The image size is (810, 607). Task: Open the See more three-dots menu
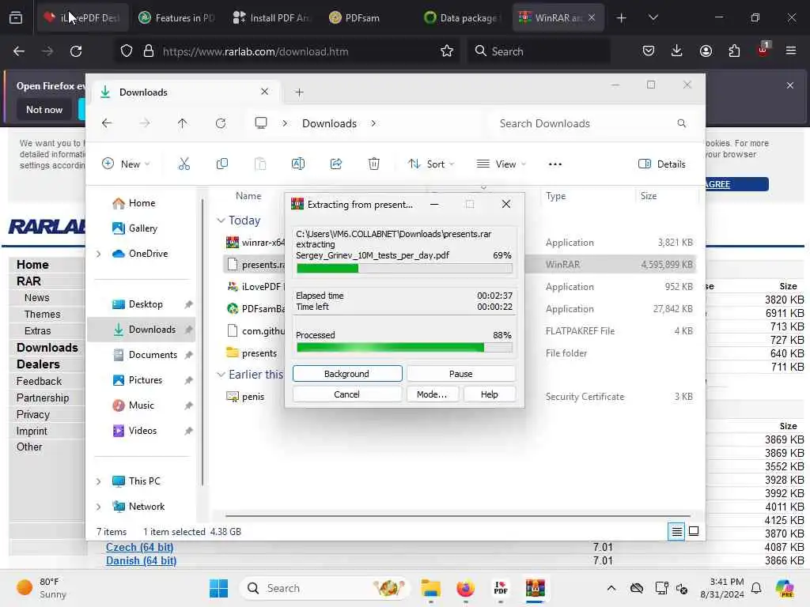(x=555, y=164)
